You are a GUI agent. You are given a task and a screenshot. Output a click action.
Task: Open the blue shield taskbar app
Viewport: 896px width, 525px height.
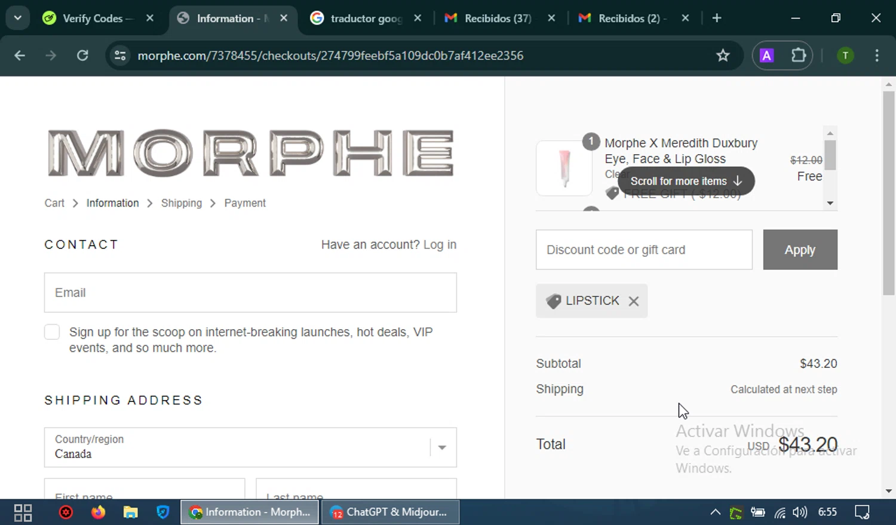coord(162,512)
